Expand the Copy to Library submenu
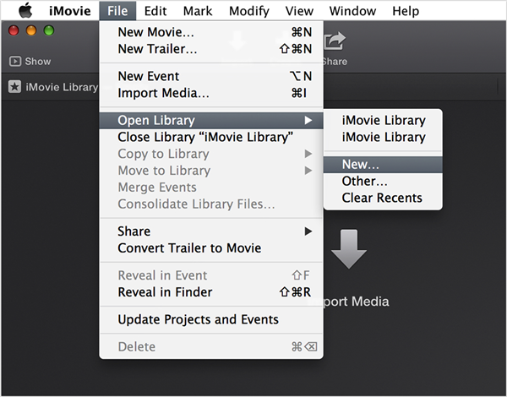This screenshot has height=397, width=507. [211, 154]
